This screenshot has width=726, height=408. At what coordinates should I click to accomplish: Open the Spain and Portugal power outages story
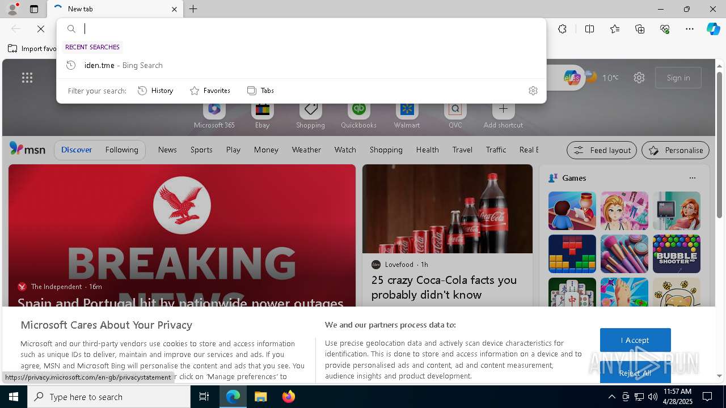180,302
